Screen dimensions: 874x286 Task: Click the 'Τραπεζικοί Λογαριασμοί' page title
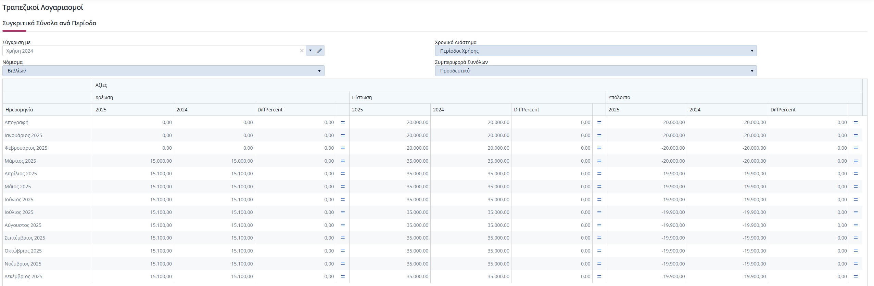[43, 8]
